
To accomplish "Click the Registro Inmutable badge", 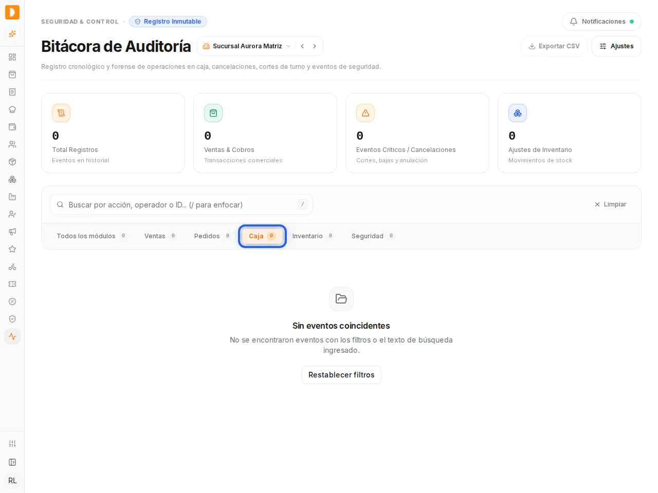I will tap(168, 22).
